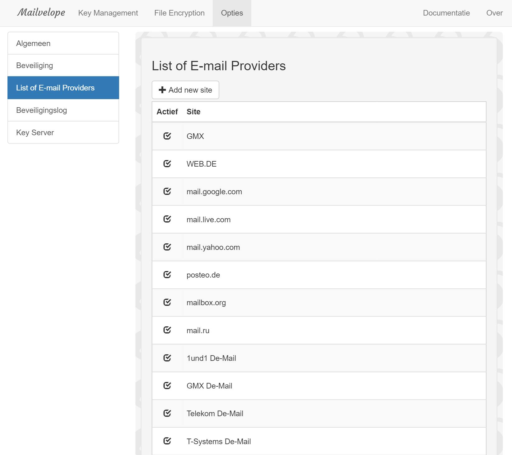Toggle the mailbox.org active check icon

167,302
